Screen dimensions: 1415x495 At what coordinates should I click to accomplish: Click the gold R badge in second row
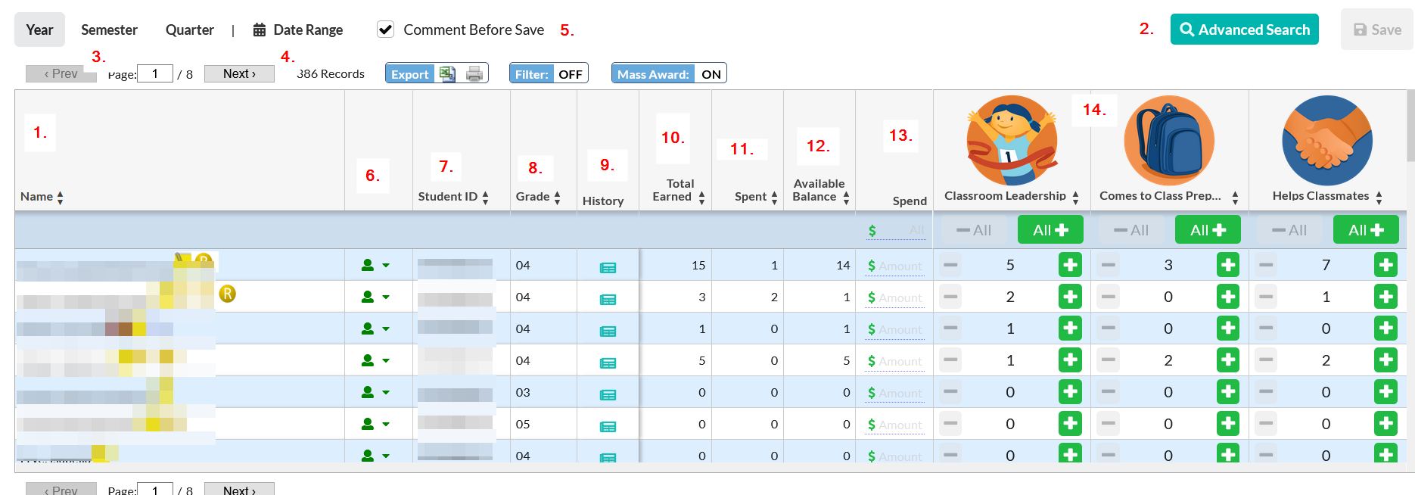click(227, 294)
